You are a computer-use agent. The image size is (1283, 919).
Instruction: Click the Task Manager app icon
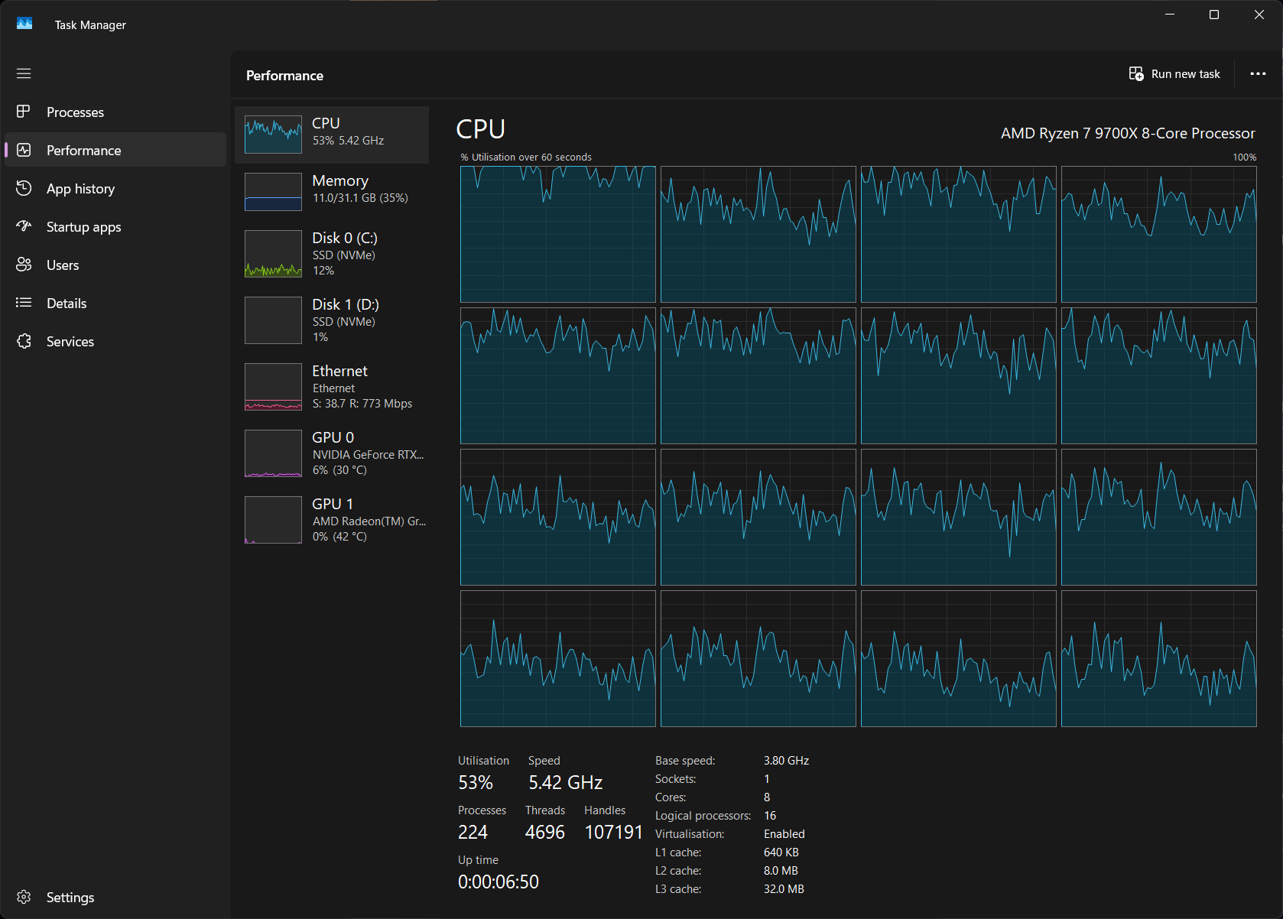click(24, 24)
